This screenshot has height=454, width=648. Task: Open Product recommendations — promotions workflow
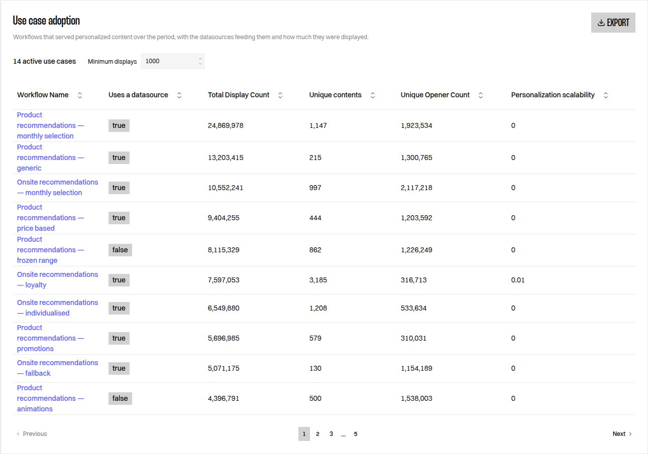point(50,338)
